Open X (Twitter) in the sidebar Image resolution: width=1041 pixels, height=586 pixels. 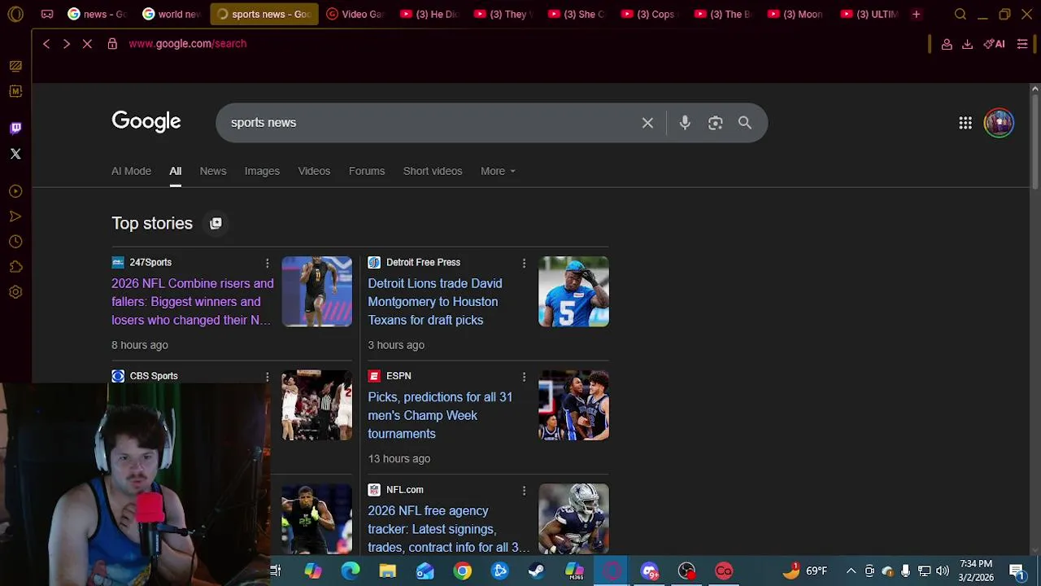[15, 153]
